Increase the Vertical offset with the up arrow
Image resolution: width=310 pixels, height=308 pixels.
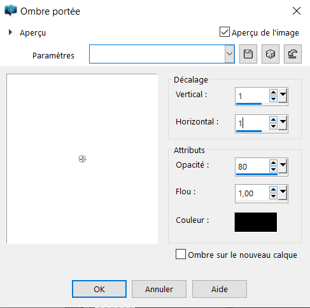[x=273, y=92]
